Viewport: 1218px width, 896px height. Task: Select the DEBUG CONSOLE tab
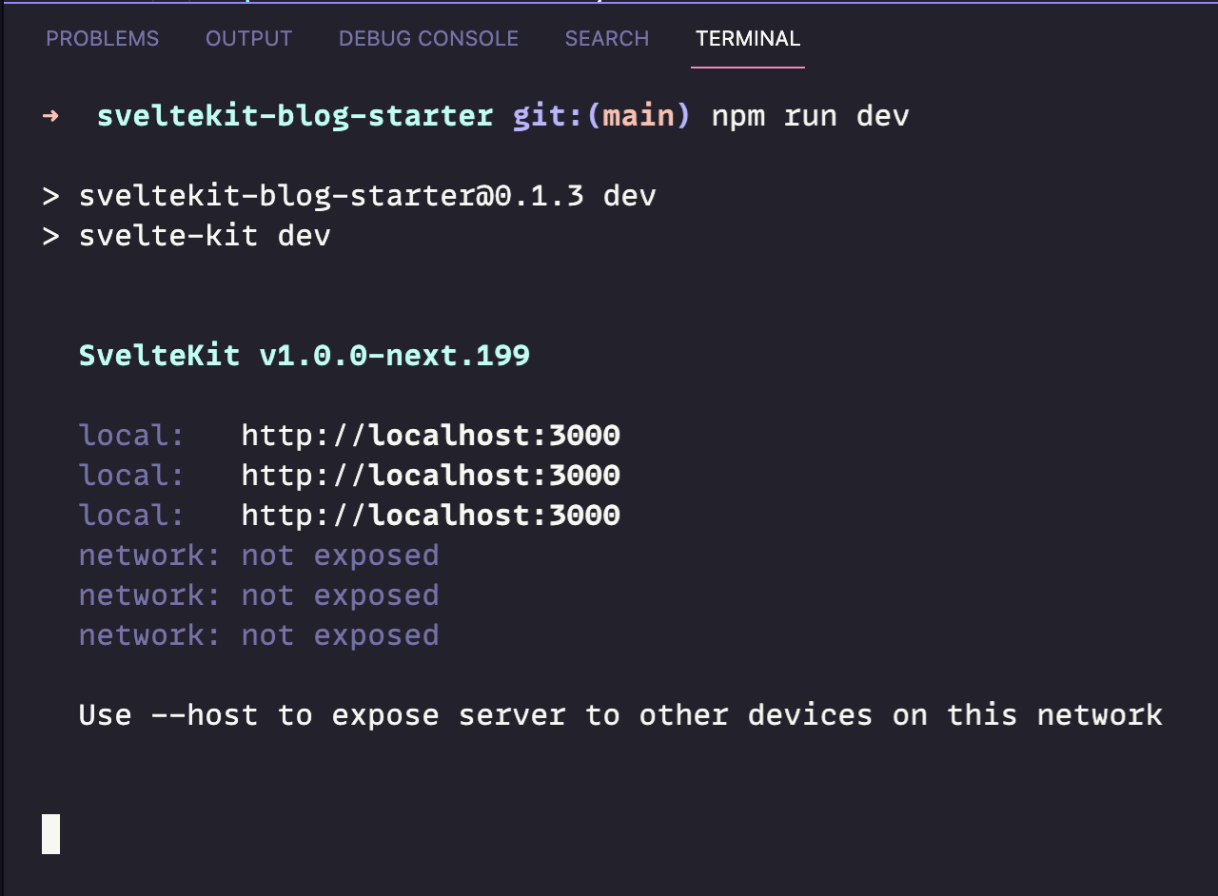428,39
